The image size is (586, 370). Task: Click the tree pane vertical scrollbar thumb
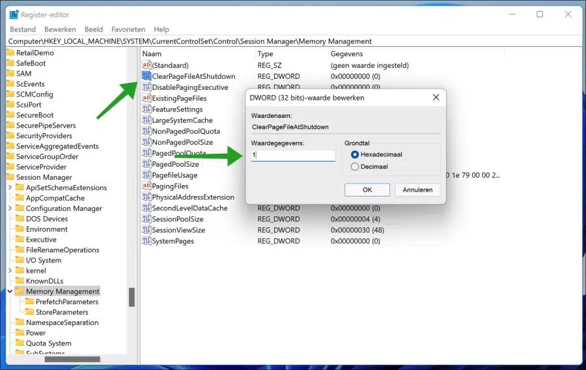132,297
